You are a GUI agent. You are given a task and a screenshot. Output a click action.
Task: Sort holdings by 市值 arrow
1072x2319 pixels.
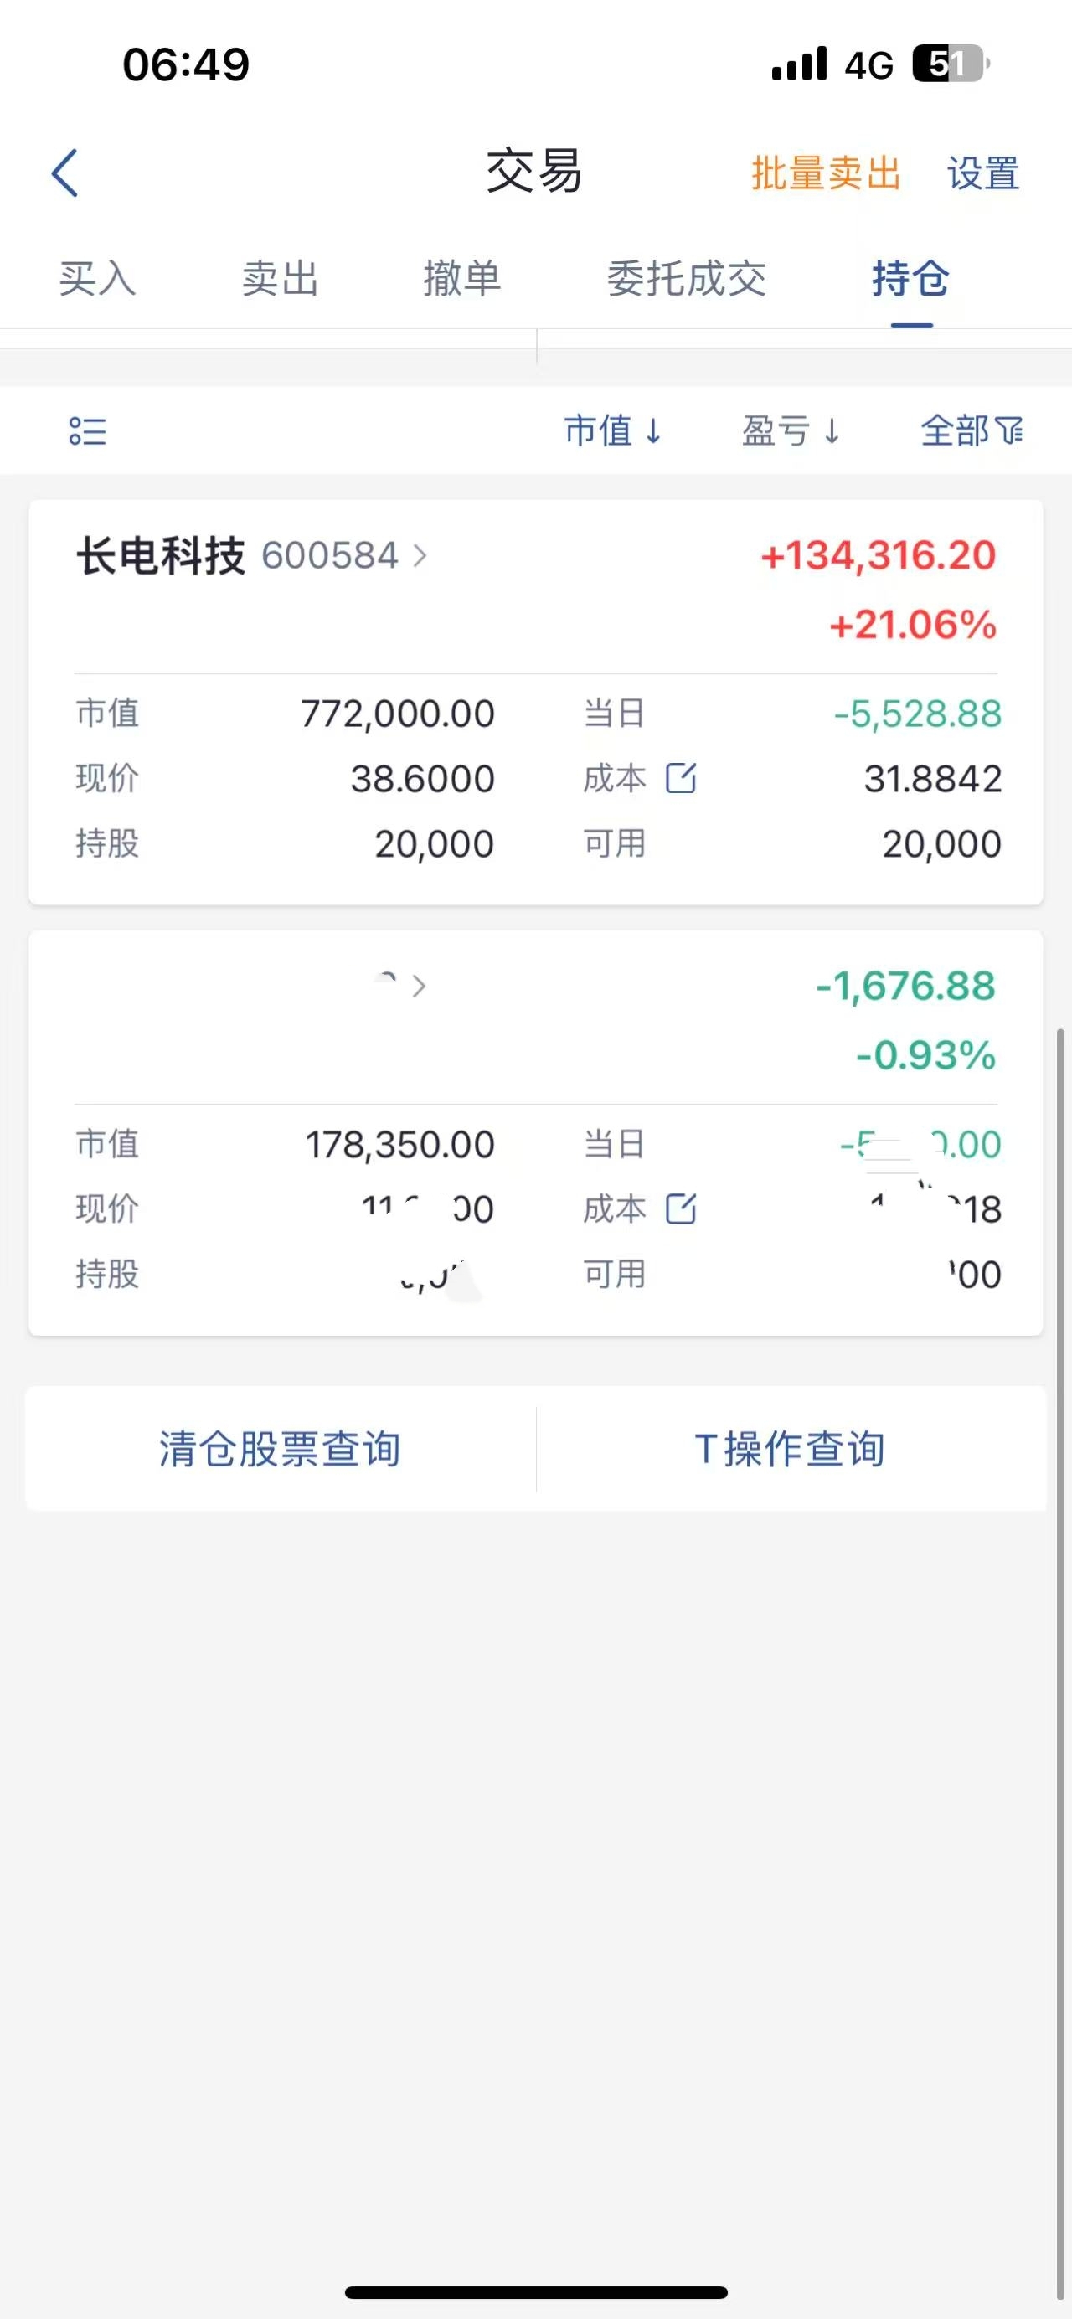point(654,431)
